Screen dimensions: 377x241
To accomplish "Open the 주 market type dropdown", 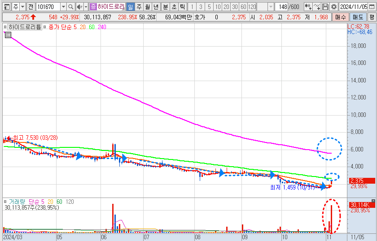I will pyautogui.click(x=23, y=7).
